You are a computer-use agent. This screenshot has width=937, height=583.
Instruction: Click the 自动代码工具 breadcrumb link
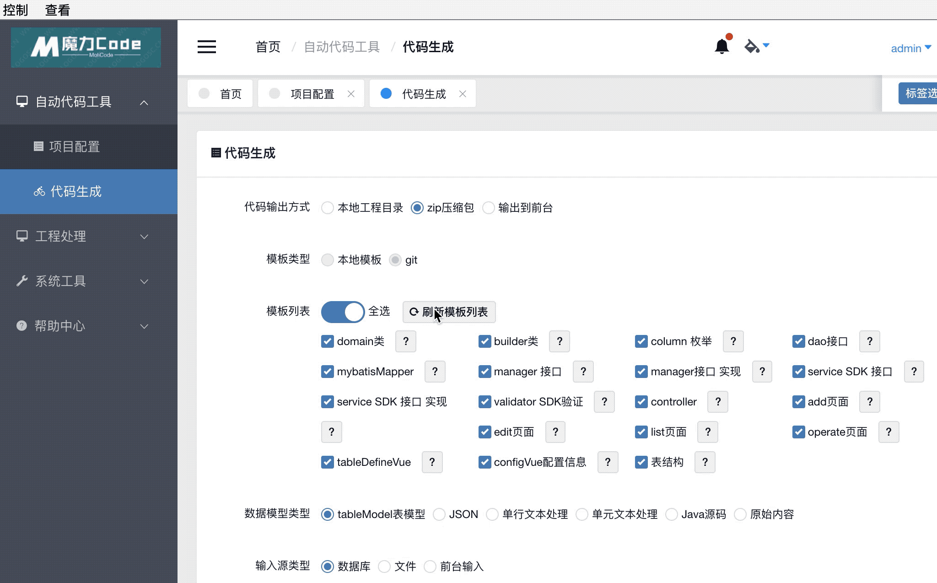(342, 47)
